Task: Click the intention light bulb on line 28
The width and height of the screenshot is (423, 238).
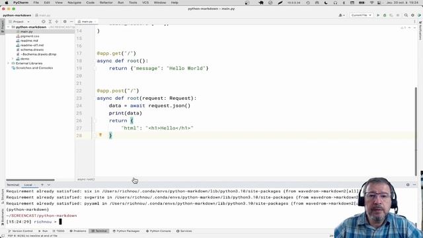Action: click(x=100, y=135)
